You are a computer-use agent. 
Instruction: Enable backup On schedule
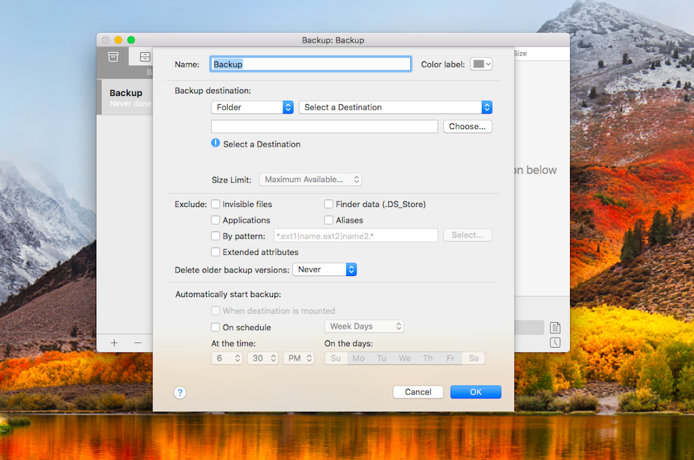tap(216, 327)
